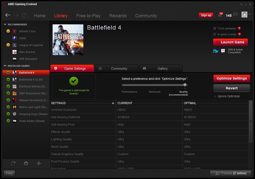Collapse the Recommended section in sidebar
255x179 pixels.
5,24
